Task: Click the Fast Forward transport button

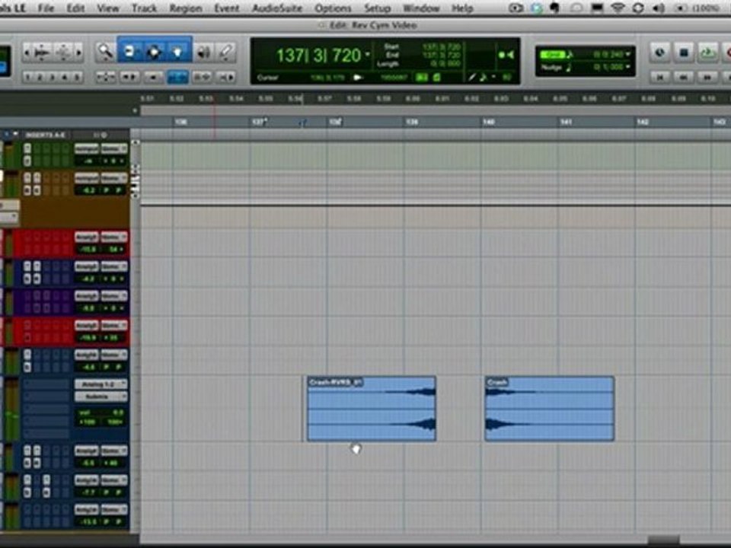Action: click(707, 78)
